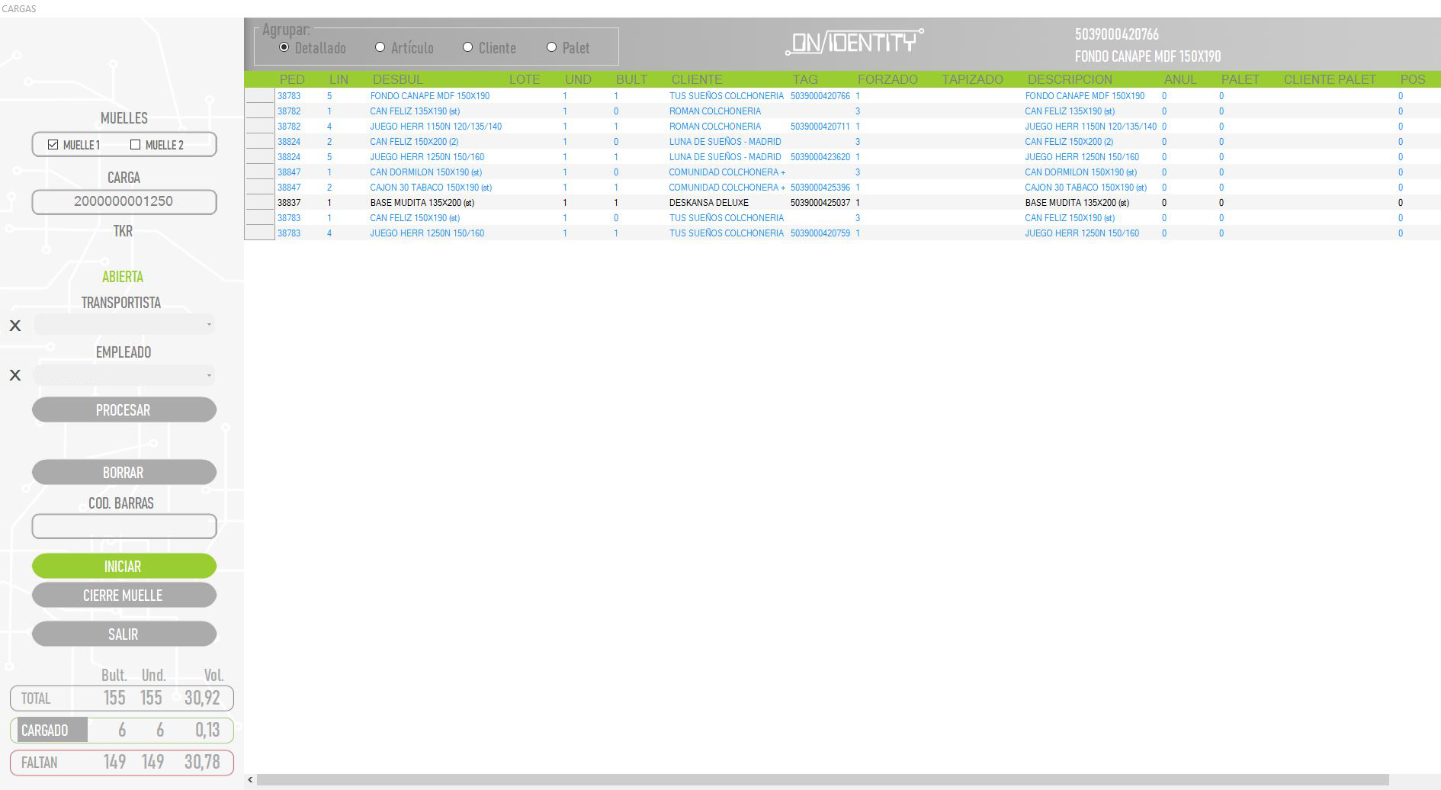Exit with the SALIR button
The image size is (1441, 790).
(124, 634)
